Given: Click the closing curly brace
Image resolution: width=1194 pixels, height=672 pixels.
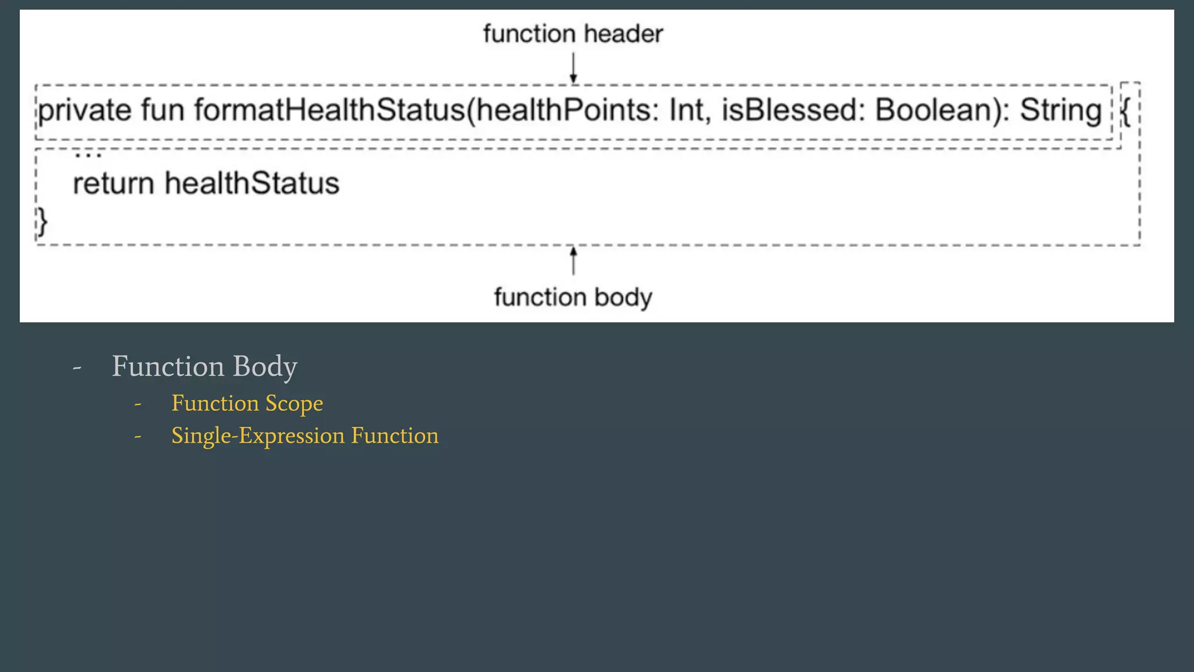Looking at the screenshot, I should (42, 222).
